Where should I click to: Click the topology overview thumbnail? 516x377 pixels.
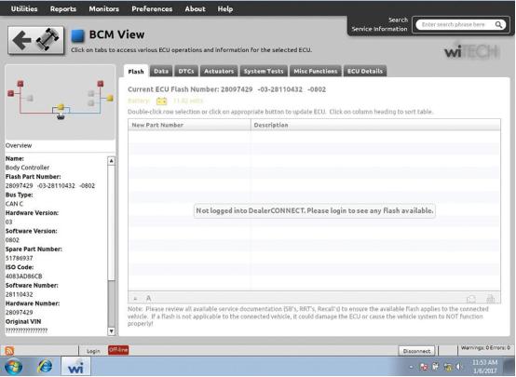coord(60,102)
